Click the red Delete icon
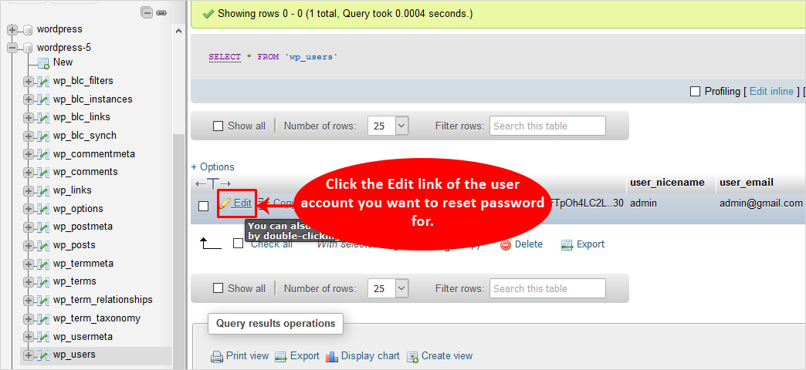Image resolution: width=806 pixels, height=370 pixels. click(x=506, y=245)
